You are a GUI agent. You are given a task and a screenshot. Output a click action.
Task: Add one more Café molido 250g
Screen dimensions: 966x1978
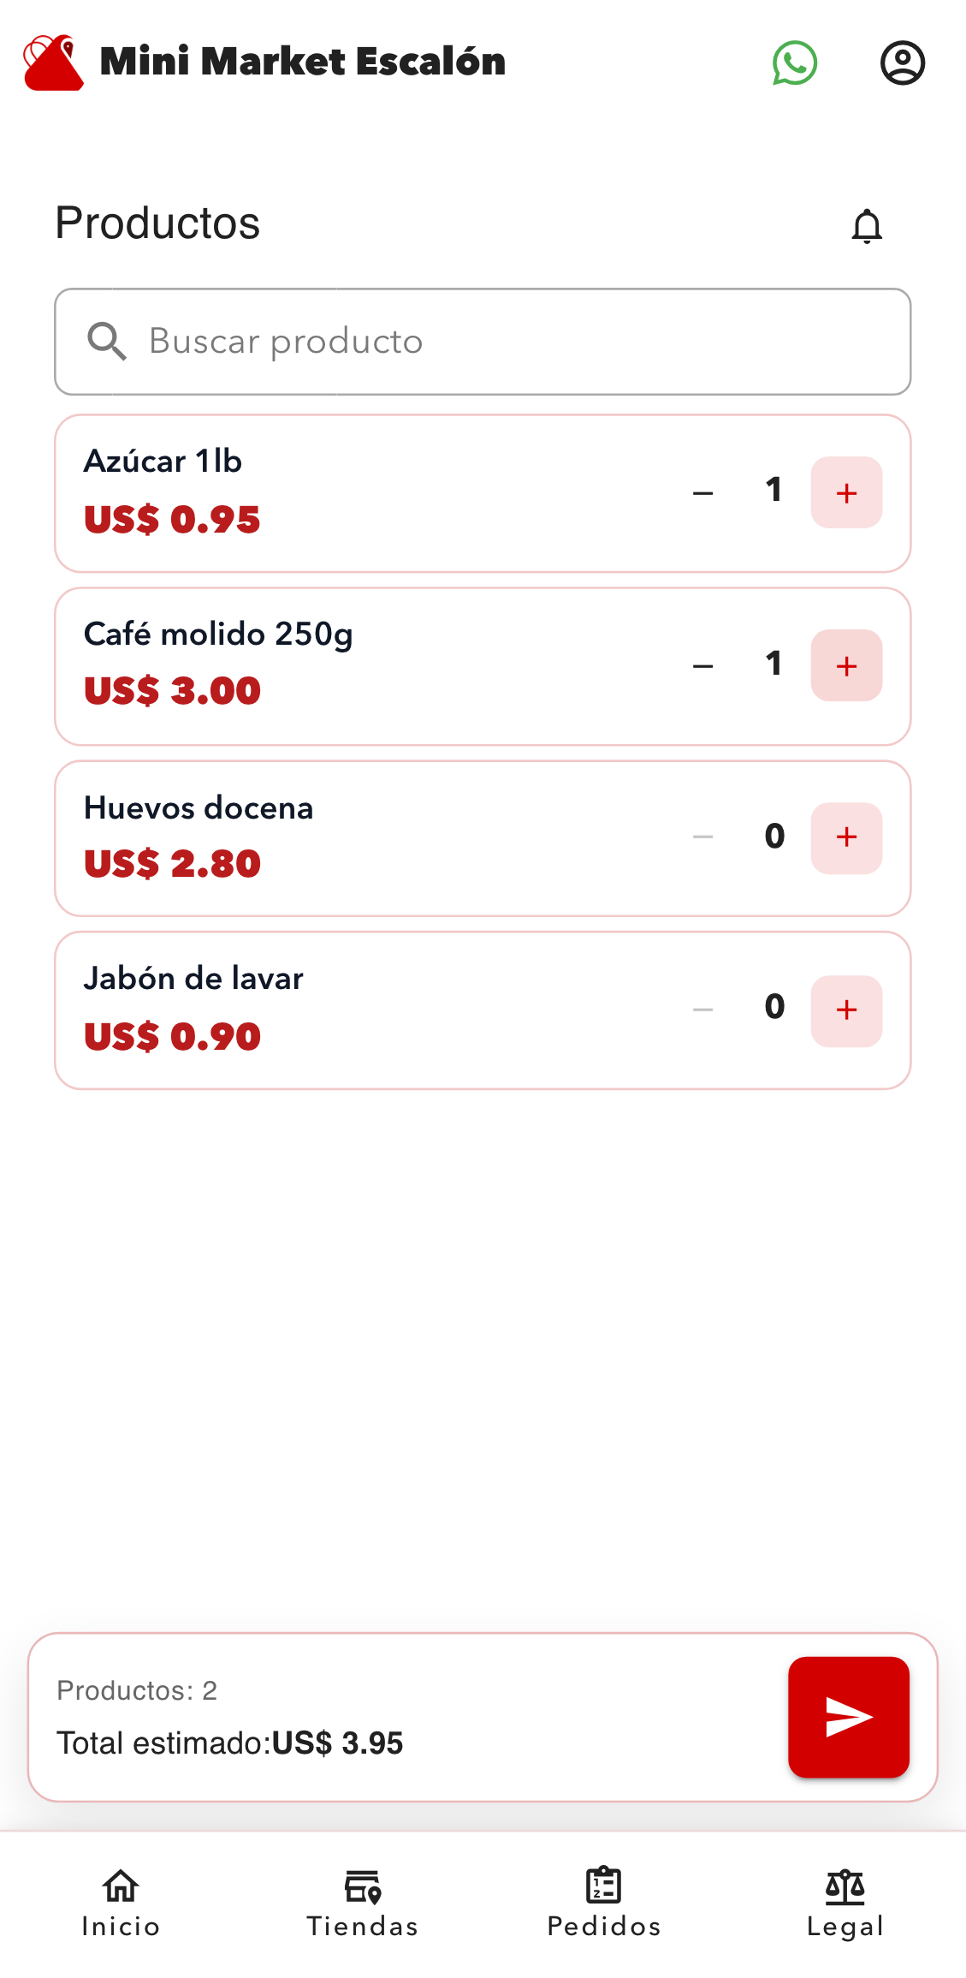(846, 665)
